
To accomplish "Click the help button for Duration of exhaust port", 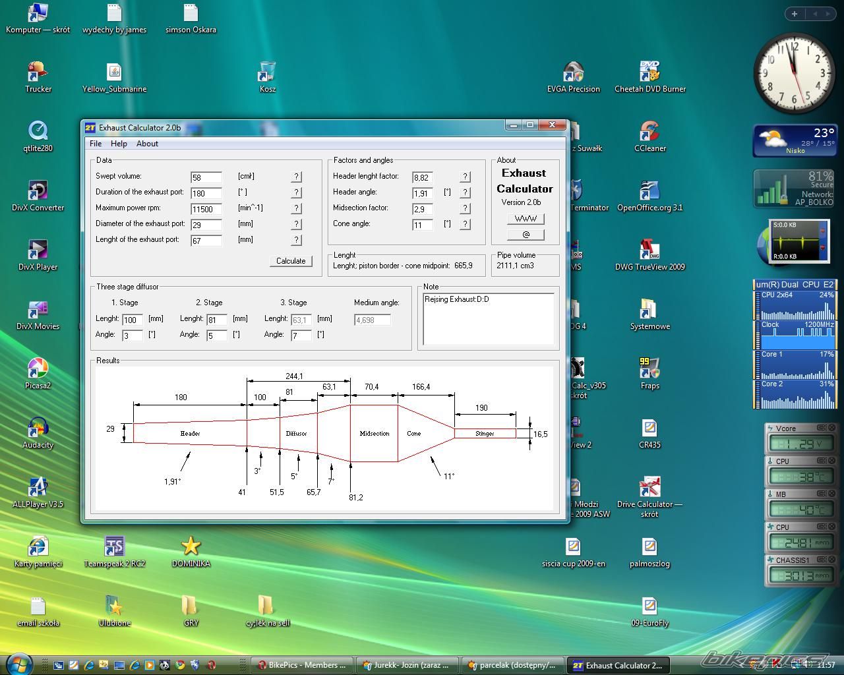I will (x=297, y=192).
